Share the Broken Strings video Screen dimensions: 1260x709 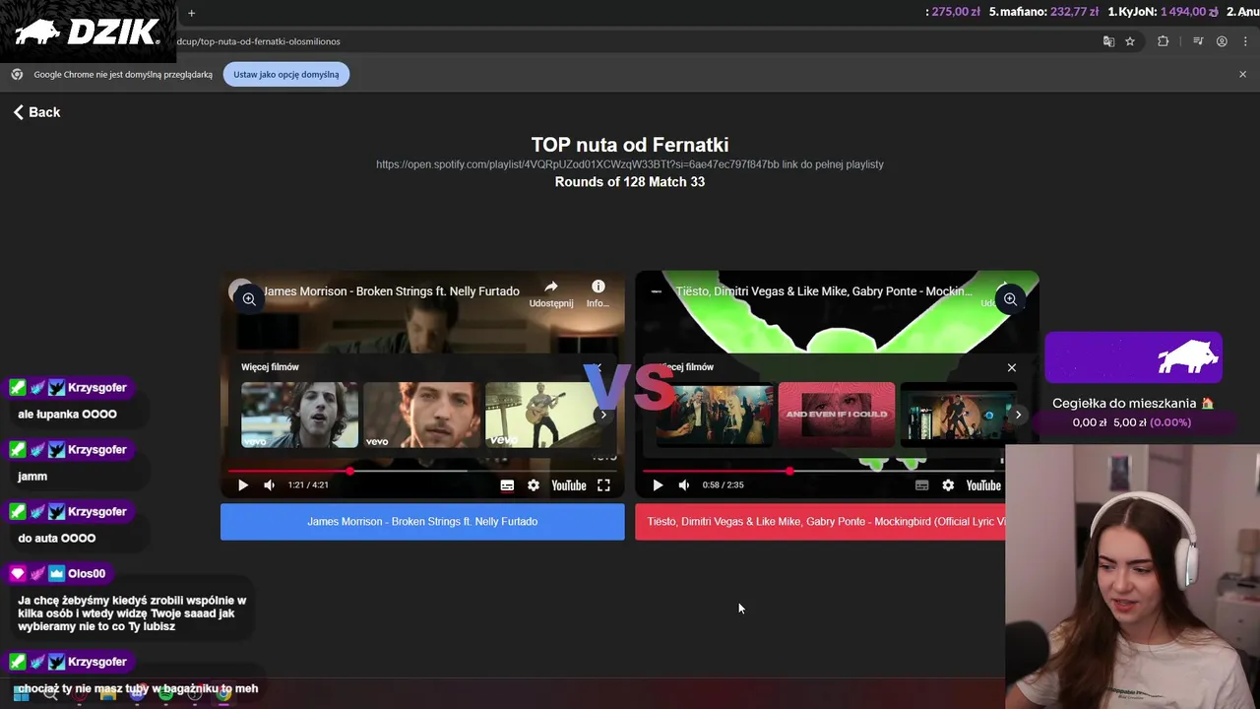pos(551,292)
